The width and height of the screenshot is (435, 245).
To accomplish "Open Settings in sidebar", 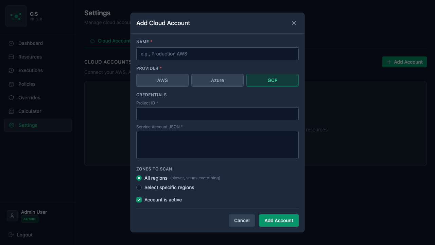I will (38, 125).
